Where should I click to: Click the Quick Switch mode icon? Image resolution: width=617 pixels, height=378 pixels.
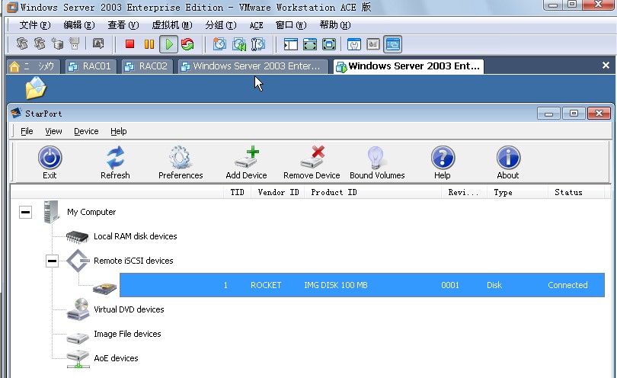[310, 44]
